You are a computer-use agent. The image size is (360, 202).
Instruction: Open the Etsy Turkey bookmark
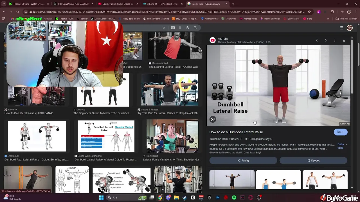(x=185, y=19)
